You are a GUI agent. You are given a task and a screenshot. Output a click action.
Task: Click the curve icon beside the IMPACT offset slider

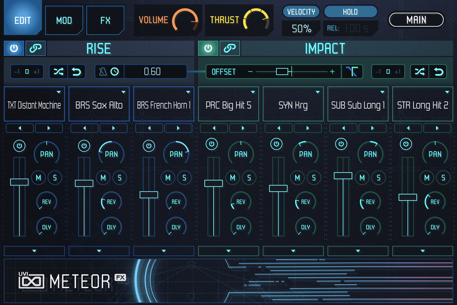click(x=352, y=71)
